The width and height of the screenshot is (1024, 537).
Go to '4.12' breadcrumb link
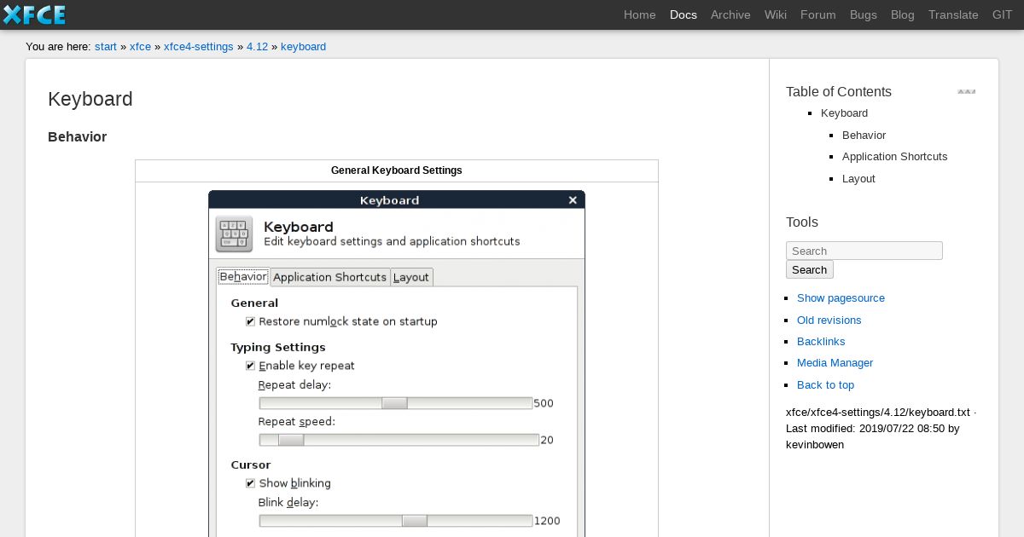(257, 47)
